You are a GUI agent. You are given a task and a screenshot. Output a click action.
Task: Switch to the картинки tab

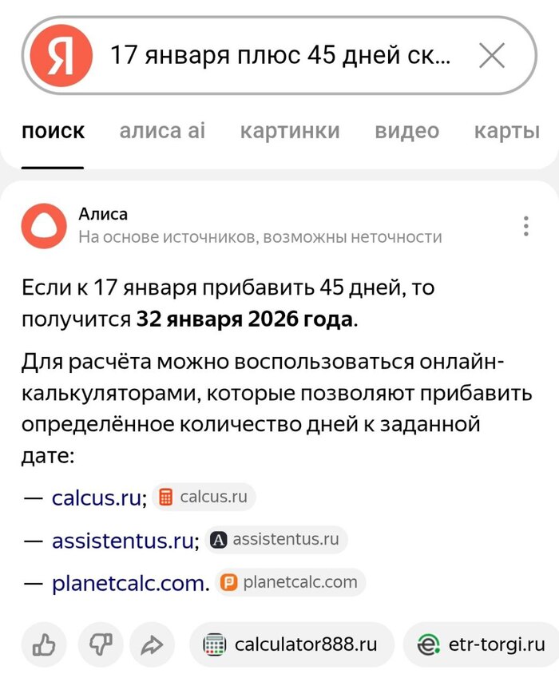[292, 131]
